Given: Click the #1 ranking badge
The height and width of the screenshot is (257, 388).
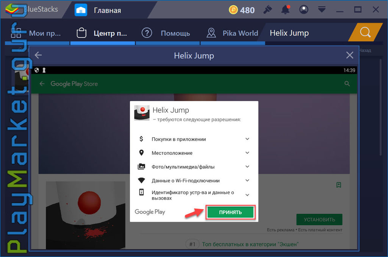Looking at the screenshot, I should click(x=192, y=244).
